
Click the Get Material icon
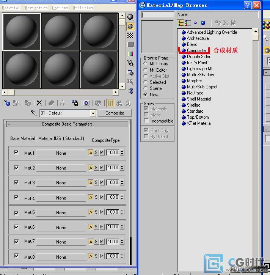pyautogui.click(x=7, y=103)
